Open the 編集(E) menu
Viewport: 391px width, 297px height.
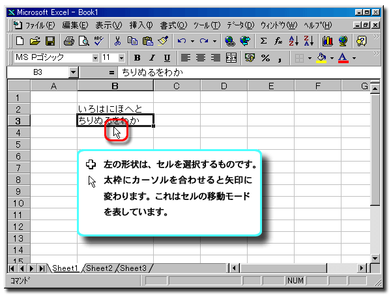(x=75, y=25)
